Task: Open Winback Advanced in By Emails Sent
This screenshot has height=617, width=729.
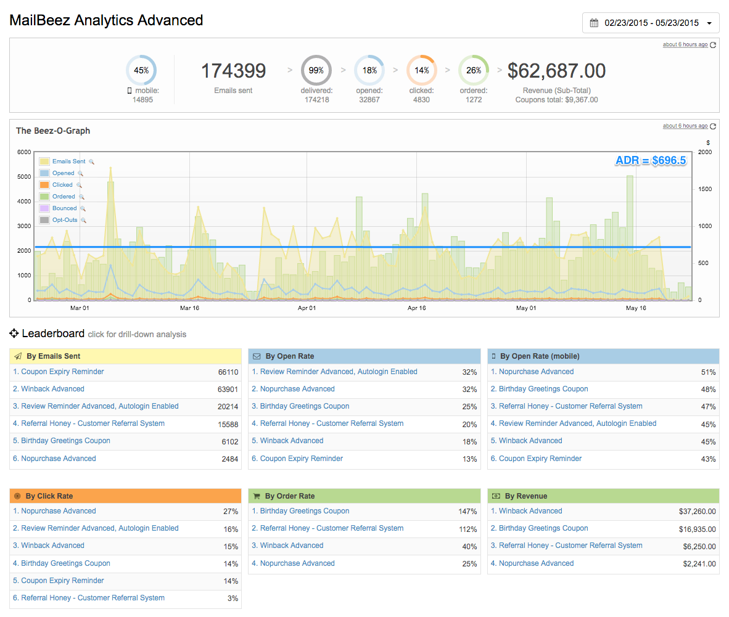Action: pos(52,389)
